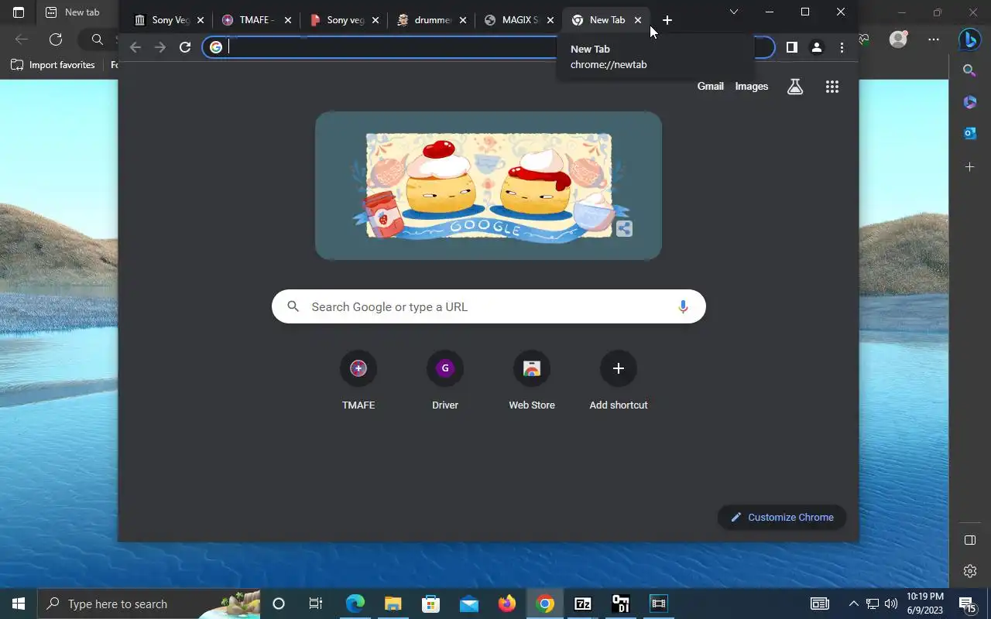
Task: Open Edge sidebar search
Action: (969, 70)
